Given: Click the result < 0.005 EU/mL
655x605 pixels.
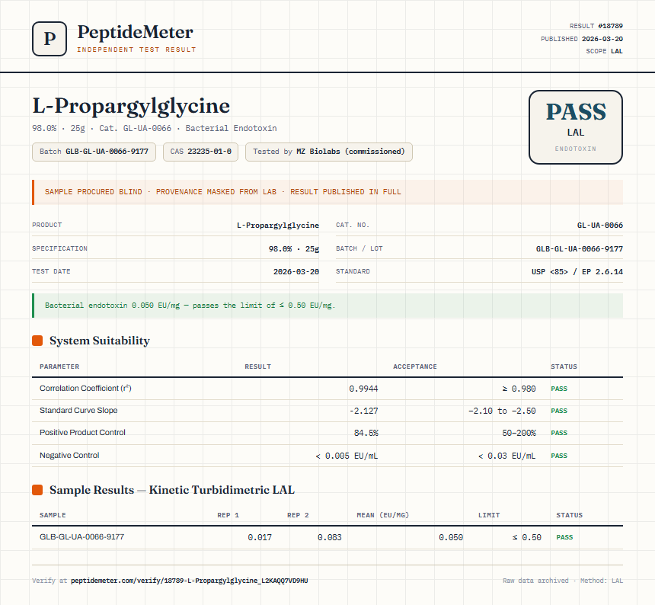Looking at the screenshot, I should point(347,456).
